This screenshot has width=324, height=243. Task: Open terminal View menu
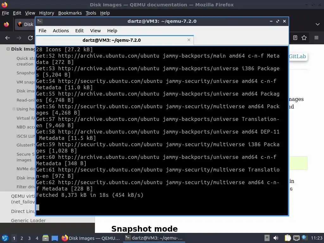click(95, 31)
